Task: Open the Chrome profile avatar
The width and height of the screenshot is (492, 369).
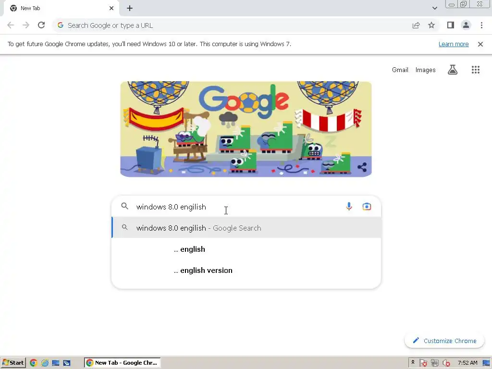Action: point(466,25)
